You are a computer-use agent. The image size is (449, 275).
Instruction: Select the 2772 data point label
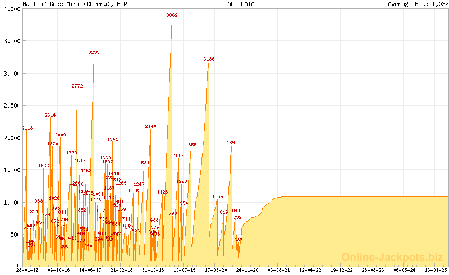tap(77, 86)
